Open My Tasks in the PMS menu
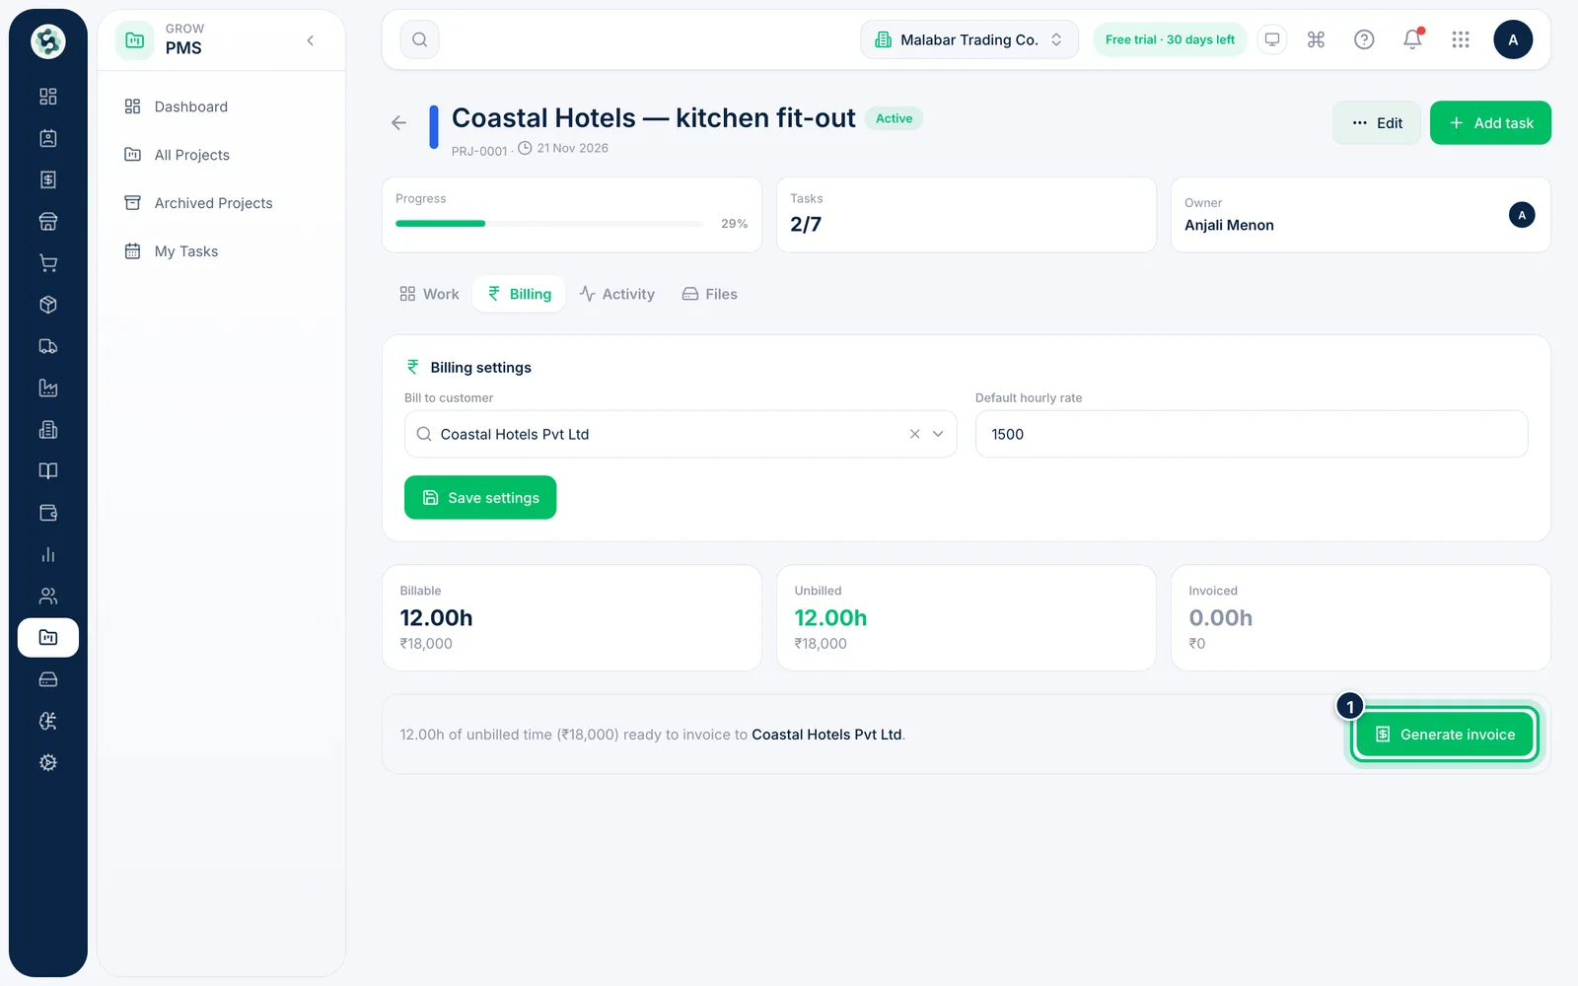 coord(221,251)
